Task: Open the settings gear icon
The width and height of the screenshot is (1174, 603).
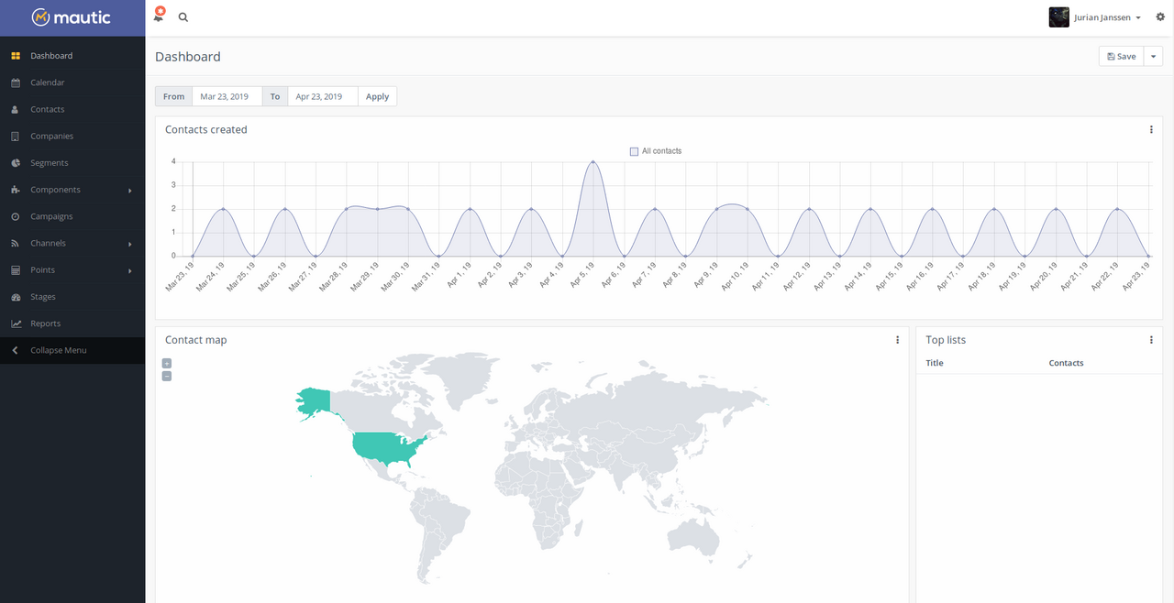Action: (x=1160, y=17)
